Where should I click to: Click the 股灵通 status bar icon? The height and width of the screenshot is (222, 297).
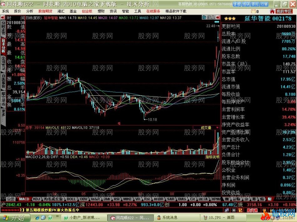coord(252,210)
